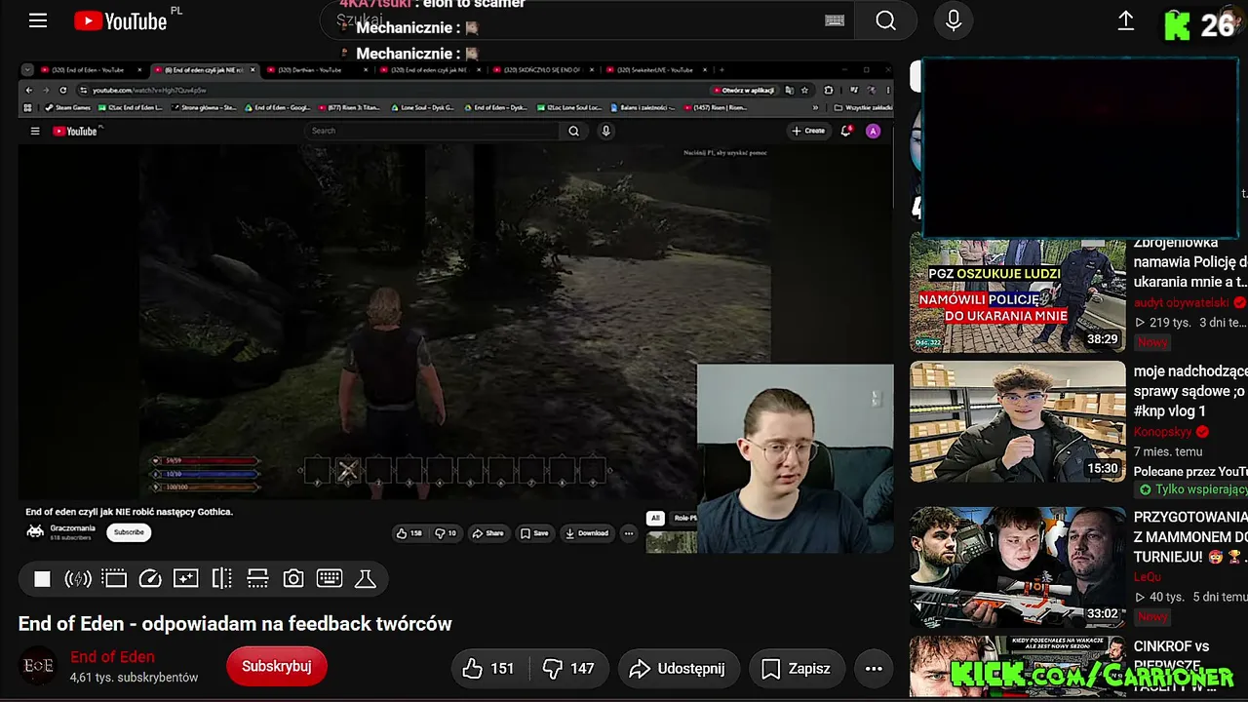1248x702 pixels.
Task: Take a screenshot with camera icon
Action: coord(293,579)
